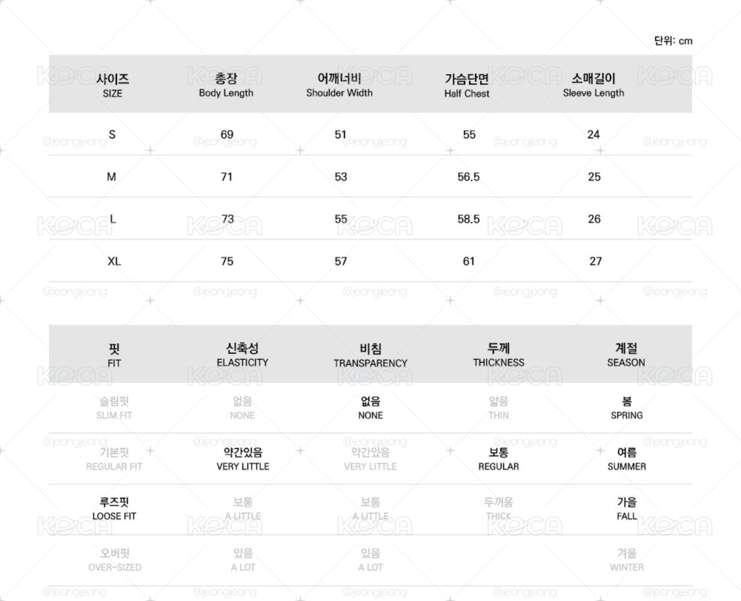This screenshot has height=601, width=741.
Task: Click the 56.5 half chest value
Action: (469, 177)
